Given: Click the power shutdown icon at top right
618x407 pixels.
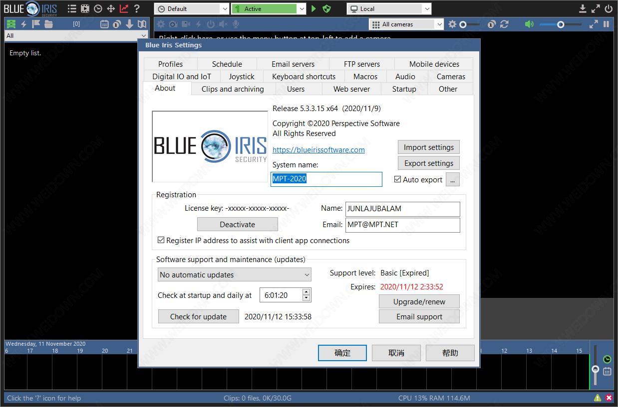Looking at the screenshot, I should tap(609, 8).
